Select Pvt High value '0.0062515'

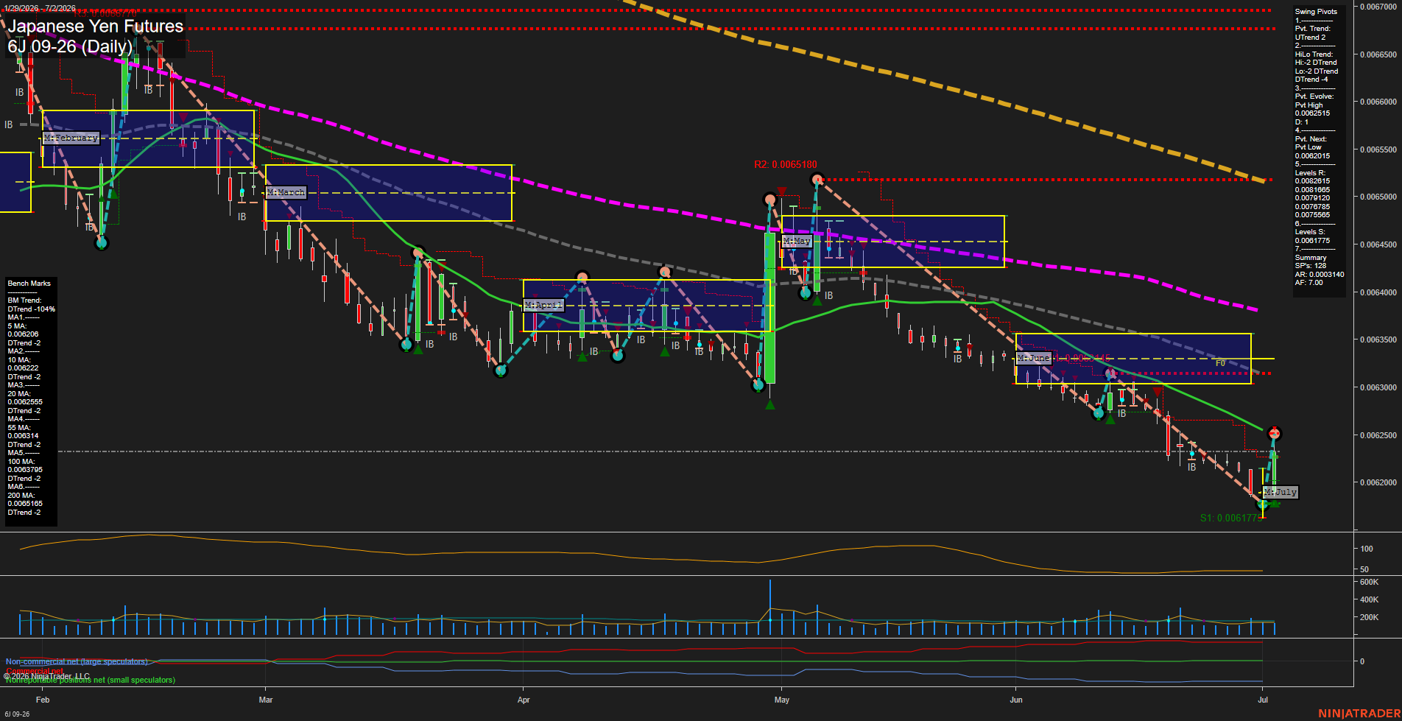pyautogui.click(x=1313, y=113)
